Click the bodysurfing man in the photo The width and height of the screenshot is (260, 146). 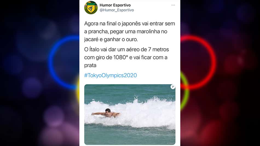tap(106, 113)
